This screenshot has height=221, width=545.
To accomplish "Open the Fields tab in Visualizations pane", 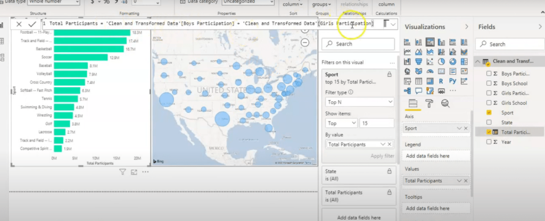I will (412, 103).
